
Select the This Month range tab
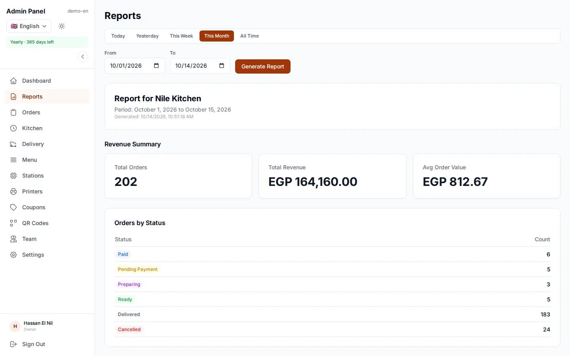(x=217, y=36)
